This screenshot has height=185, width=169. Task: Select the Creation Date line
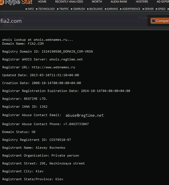[x=42, y=83]
